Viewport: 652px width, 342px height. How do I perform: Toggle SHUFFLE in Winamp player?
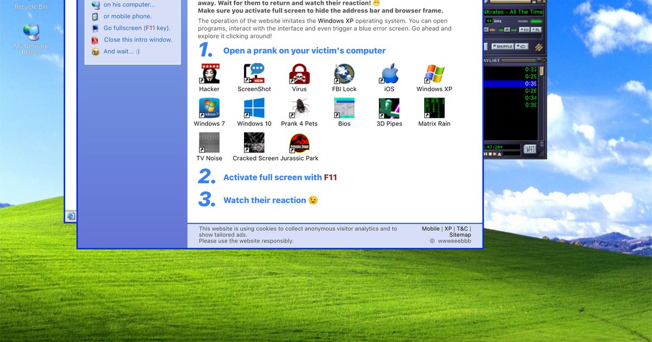click(503, 47)
